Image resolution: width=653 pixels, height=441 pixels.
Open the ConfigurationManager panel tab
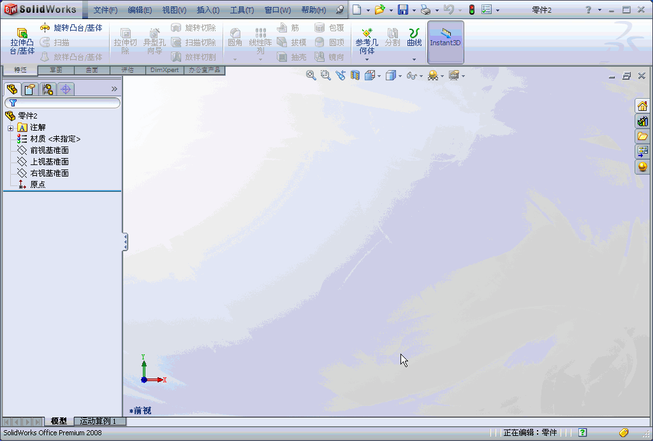tap(47, 89)
